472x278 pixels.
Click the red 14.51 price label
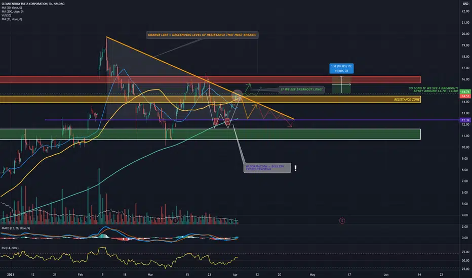(x=465, y=96)
